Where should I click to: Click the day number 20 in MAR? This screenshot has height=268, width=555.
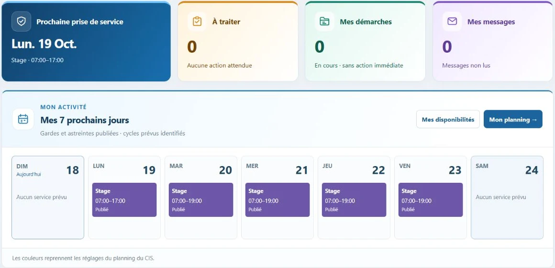coord(225,170)
